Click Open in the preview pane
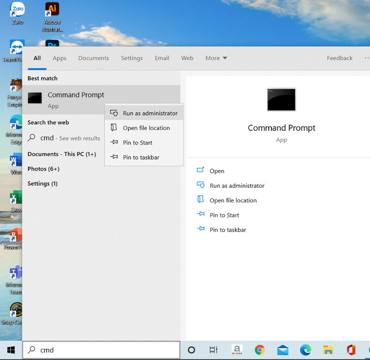The width and height of the screenshot is (370, 360). [x=210, y=171]
